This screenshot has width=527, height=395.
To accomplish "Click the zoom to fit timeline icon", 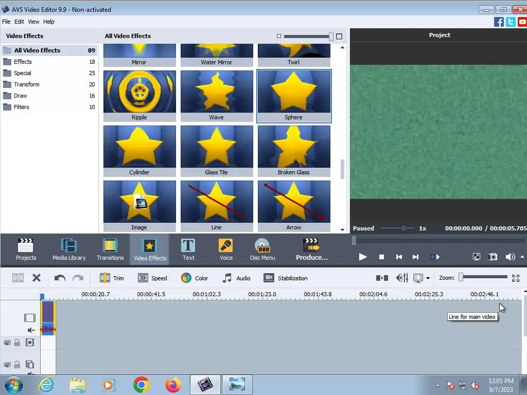I will pyautogui.click(x=516, y=278).
